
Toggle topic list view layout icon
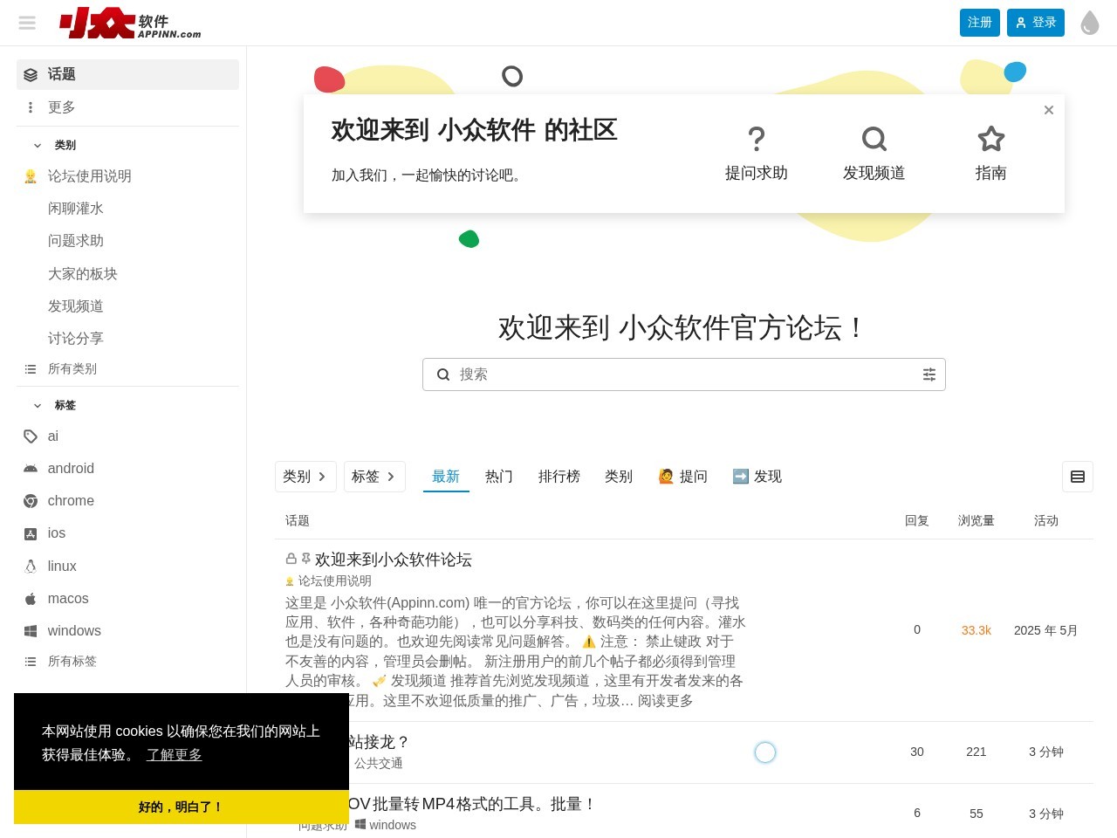1078,477
